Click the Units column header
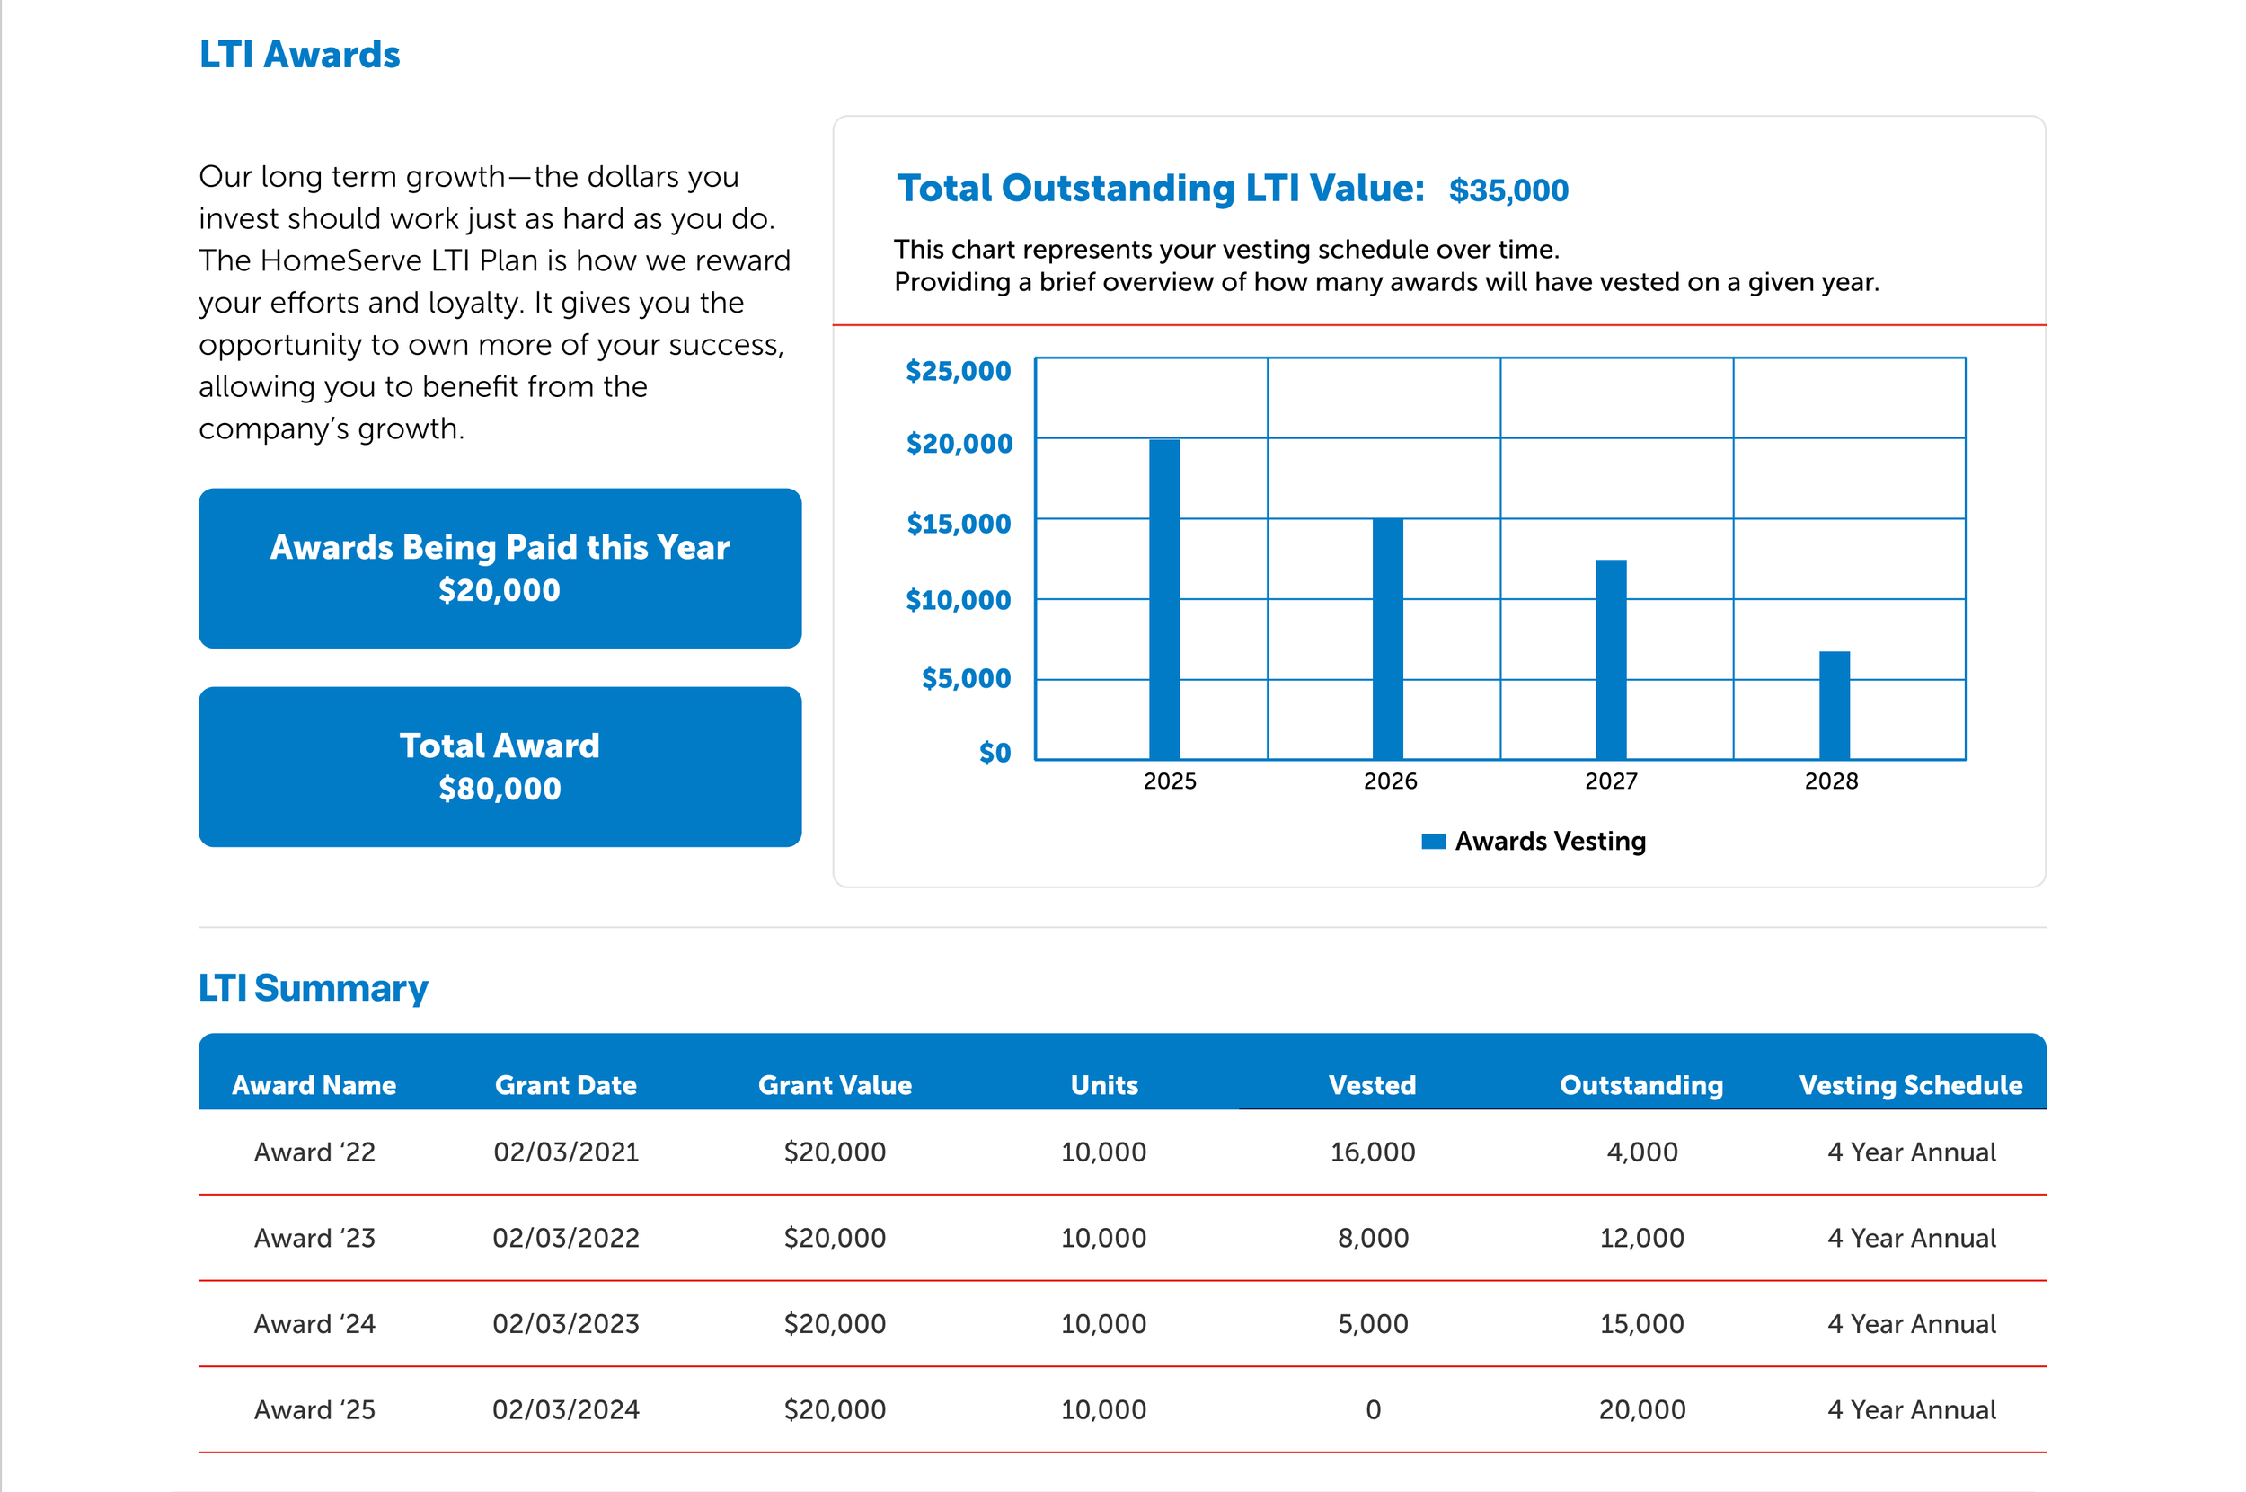Viewport: 2246px width, 1492px height. click(x=1104, y=1085)
